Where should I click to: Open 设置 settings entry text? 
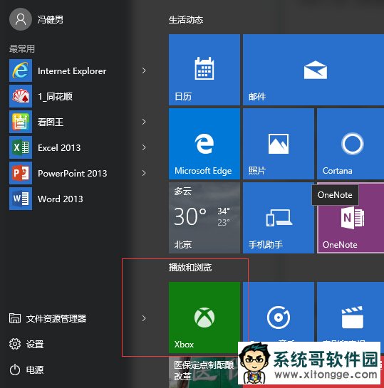pos(35,344)
